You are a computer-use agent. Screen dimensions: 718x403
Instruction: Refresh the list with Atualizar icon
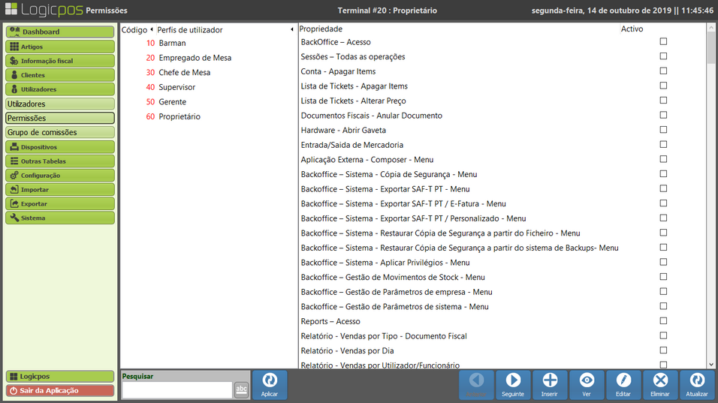(x=697, y=384)
